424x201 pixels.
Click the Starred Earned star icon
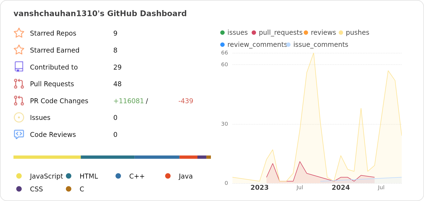tap(19, 50)
